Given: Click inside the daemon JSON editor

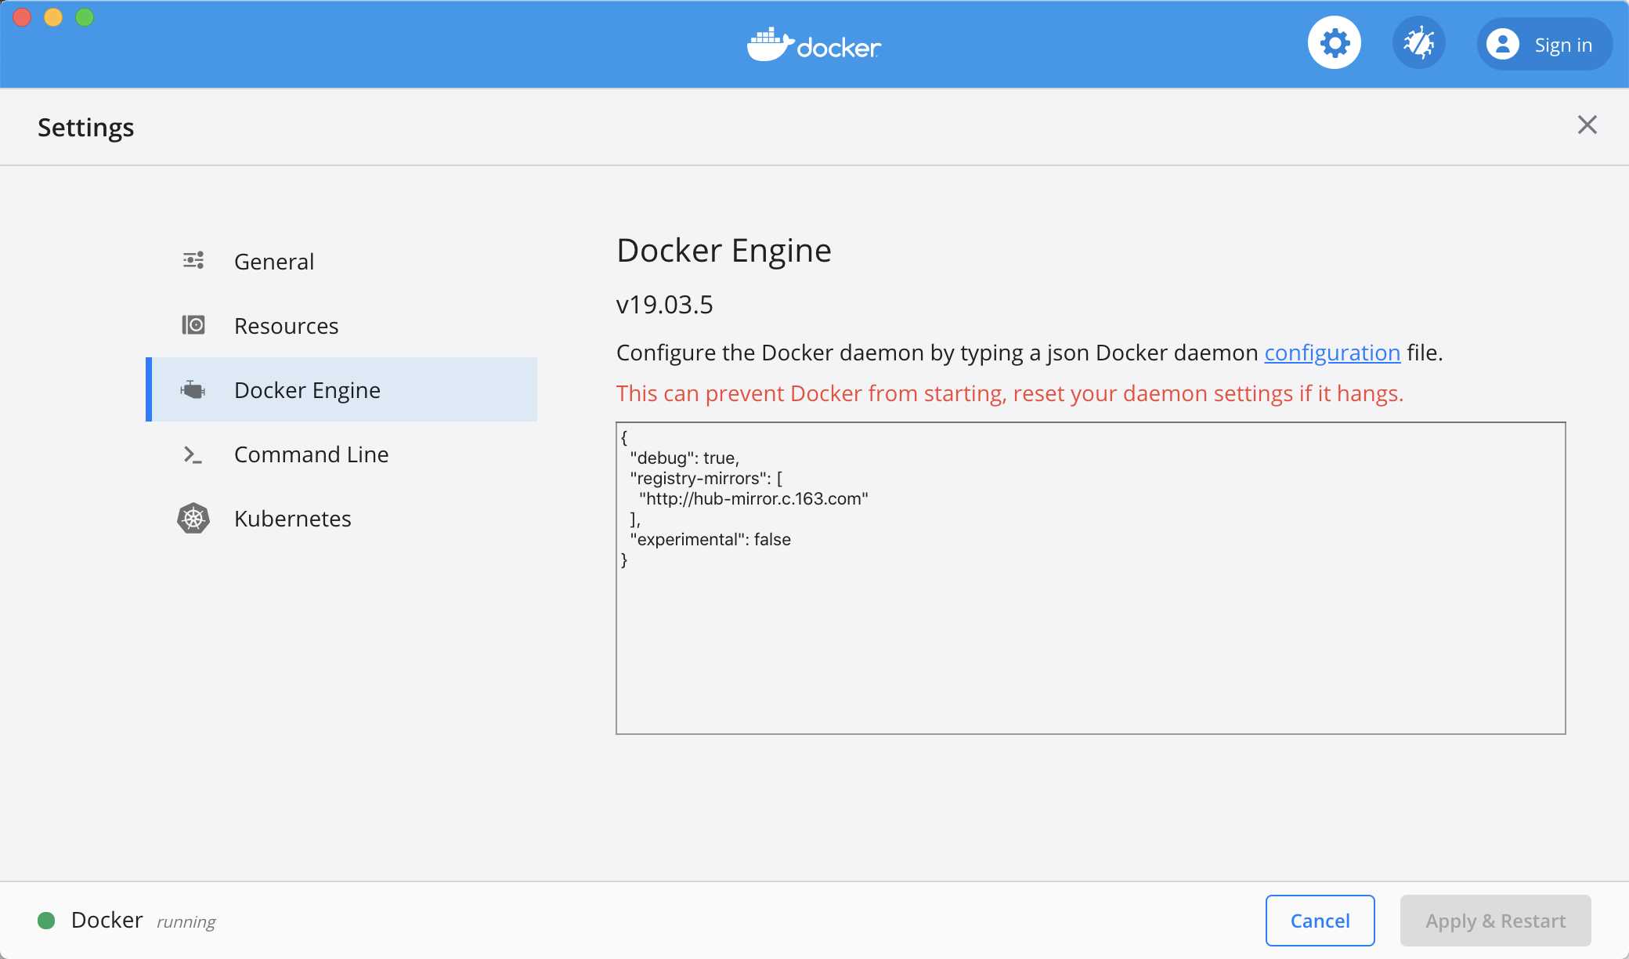Looking at the screenshot, I should 1090,578.
